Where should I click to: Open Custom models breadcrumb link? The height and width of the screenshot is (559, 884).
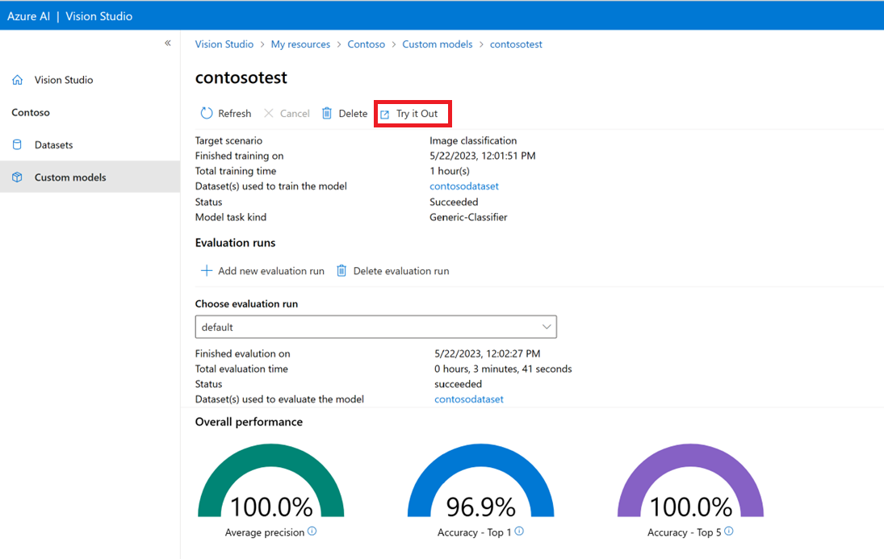click(437, 44)
